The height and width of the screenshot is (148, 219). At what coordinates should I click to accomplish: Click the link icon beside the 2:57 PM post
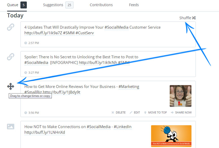11,27
